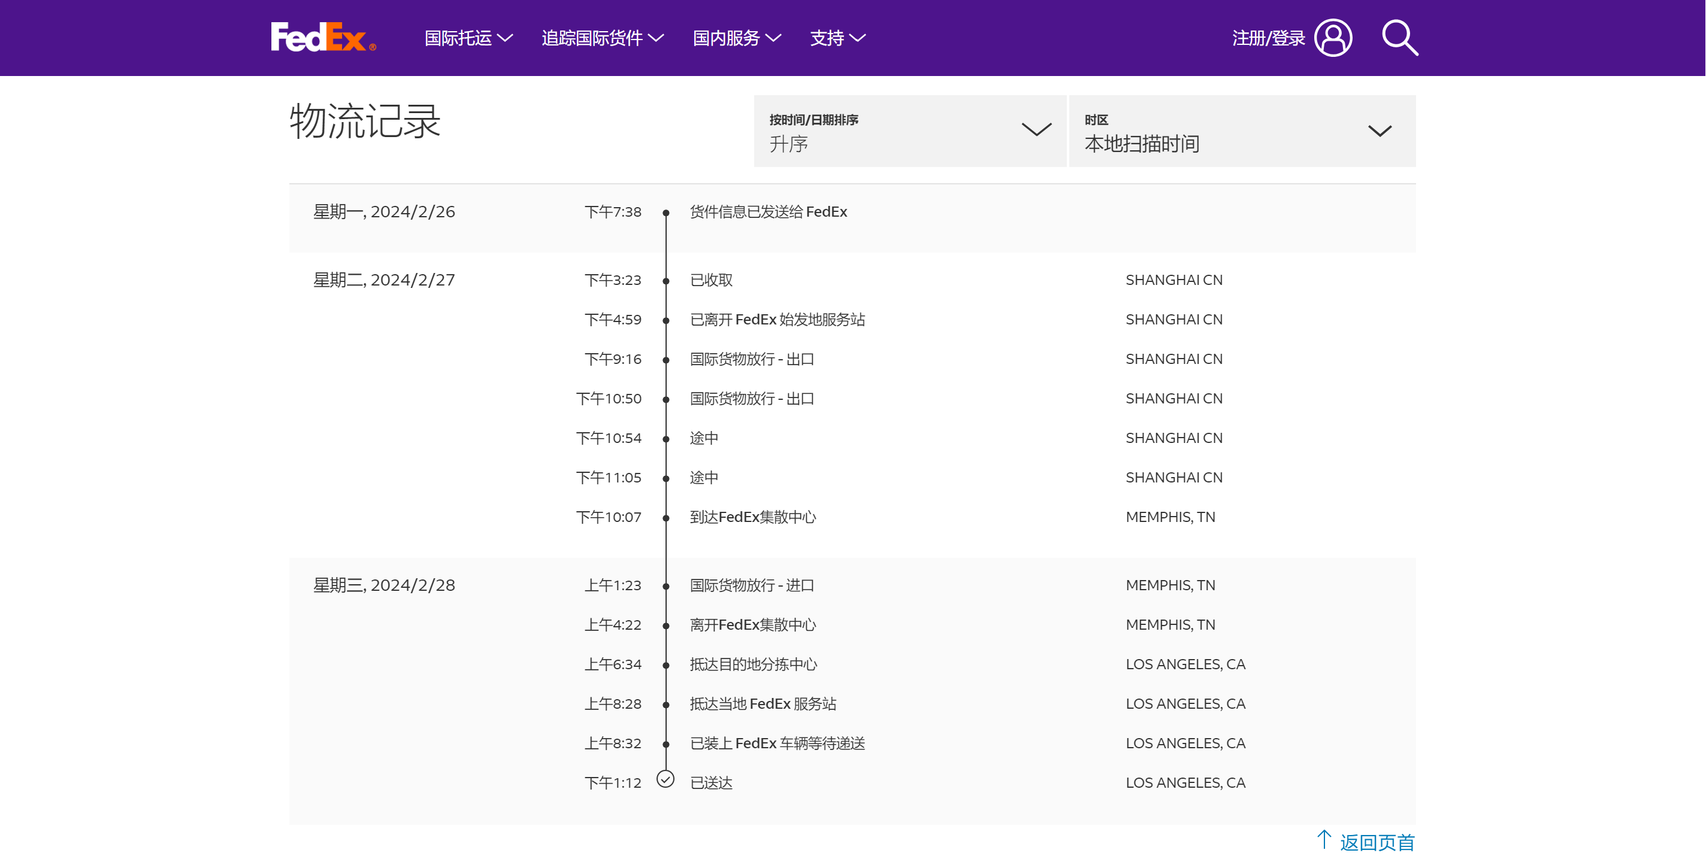
Task: Click the user profile avatar icon
Action: (x=1333, y=38)
